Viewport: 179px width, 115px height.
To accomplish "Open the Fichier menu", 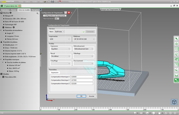I will [21, 2].
